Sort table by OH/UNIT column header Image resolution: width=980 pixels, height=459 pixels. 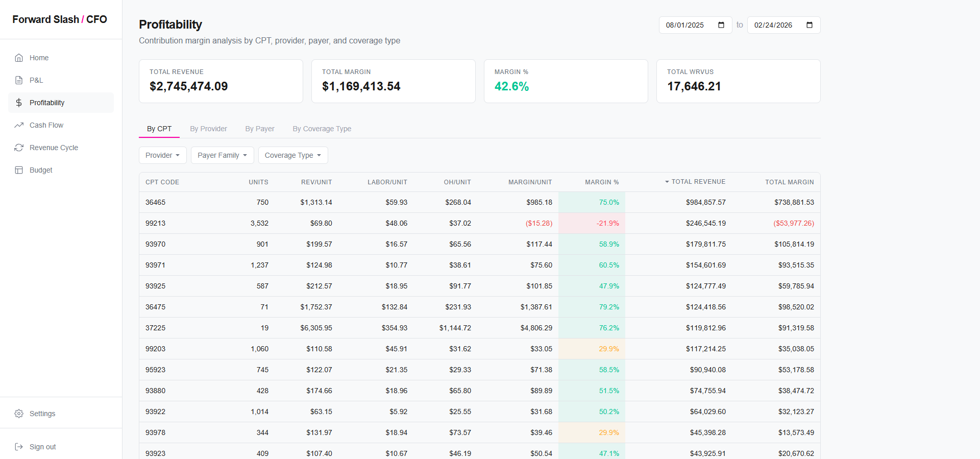click(x=457, y=182)
